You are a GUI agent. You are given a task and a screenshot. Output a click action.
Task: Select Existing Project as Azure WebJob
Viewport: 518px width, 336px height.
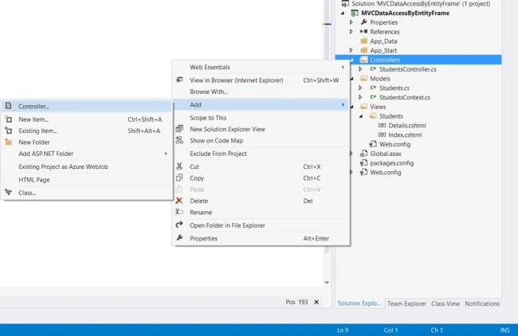87,166
